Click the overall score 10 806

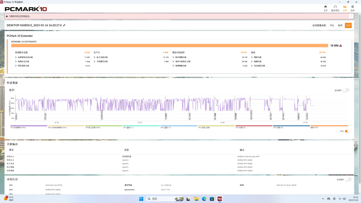pyautogui.click(x=334, y=45)
